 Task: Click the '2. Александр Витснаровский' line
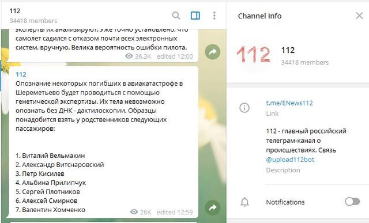point(60,165)
